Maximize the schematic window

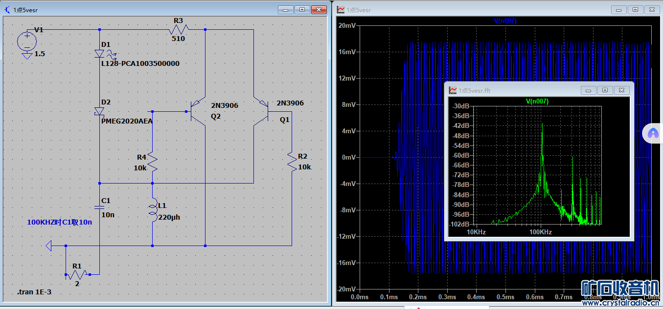click(x=302, y=10)
